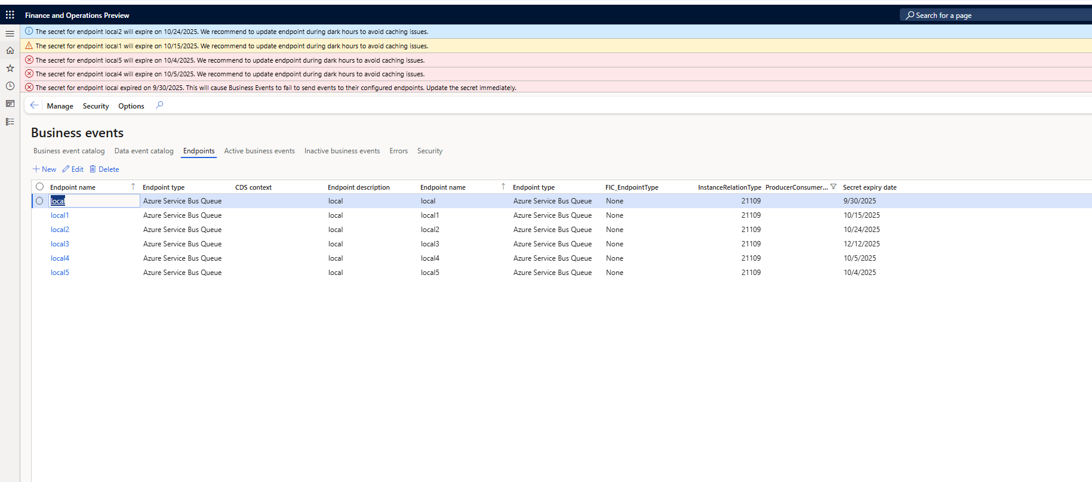1092x482 pixels.
Task: Click sort arrow beside first Endpoint name column
Action: tap(133, 187)
